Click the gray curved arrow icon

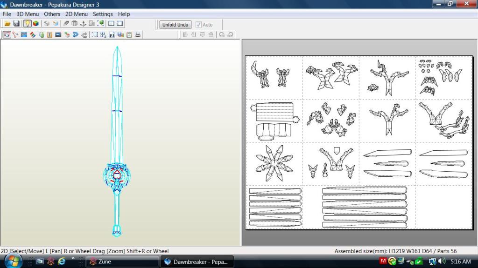pyautogui.click(x=84, y=35)
